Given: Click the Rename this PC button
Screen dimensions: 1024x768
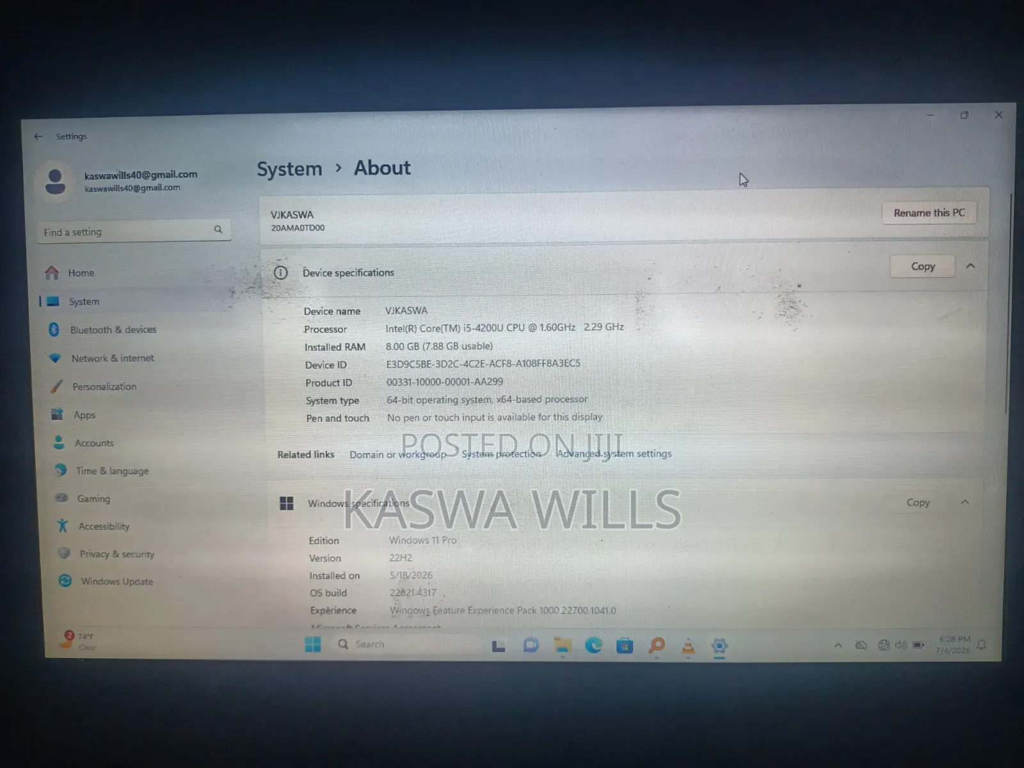Looking at the screenshot, I should pyautogui.click(x=929, y=213).
